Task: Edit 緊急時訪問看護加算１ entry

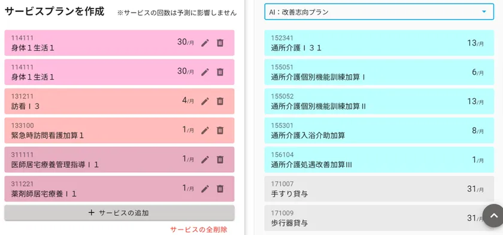Action: 205,130
